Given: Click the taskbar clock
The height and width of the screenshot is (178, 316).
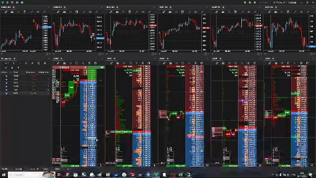Looking at the screenshot, I should coord(302,175).
